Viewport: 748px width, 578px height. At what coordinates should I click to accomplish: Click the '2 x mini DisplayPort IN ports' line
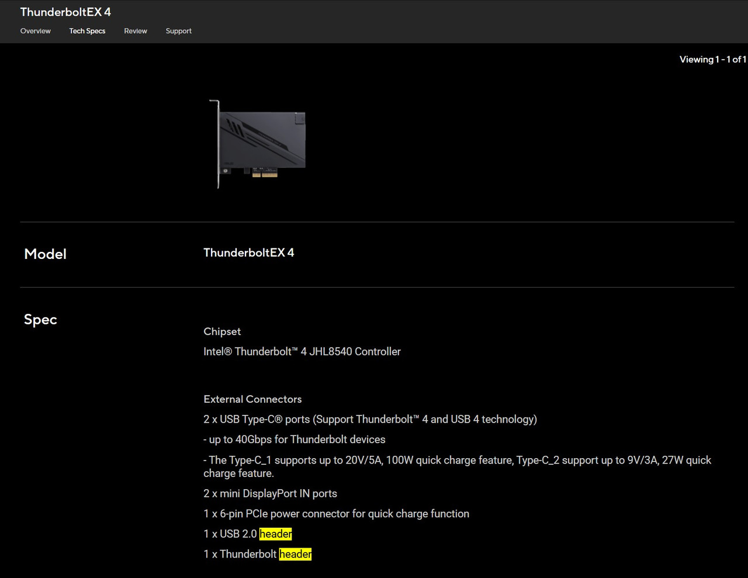pyautogui.click(x=270, y=494)
